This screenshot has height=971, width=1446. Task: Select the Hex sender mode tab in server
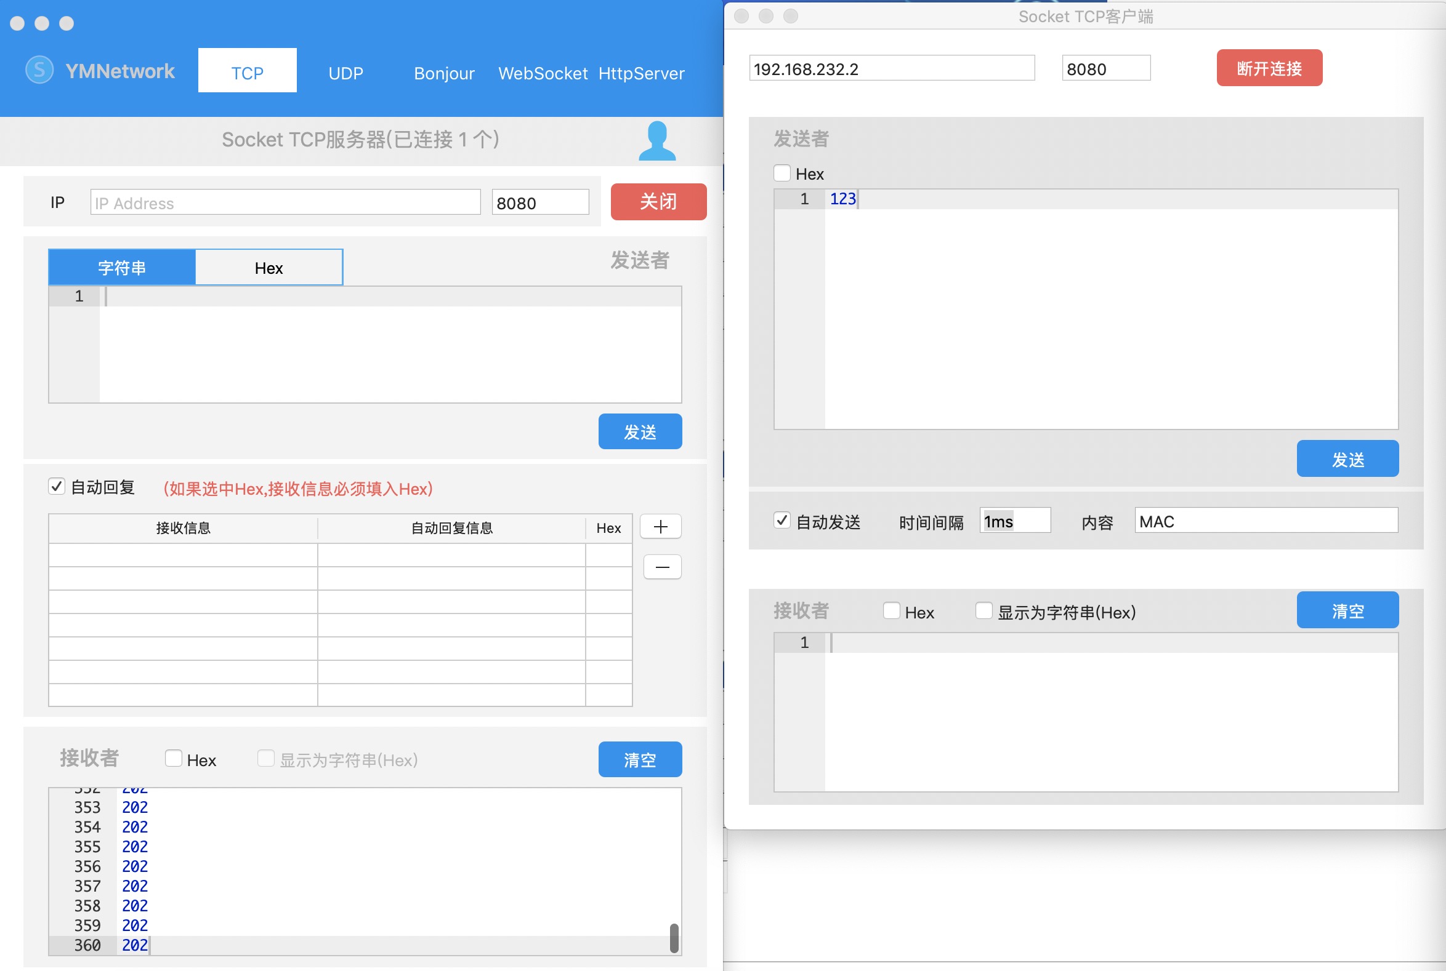pos(269,268)
